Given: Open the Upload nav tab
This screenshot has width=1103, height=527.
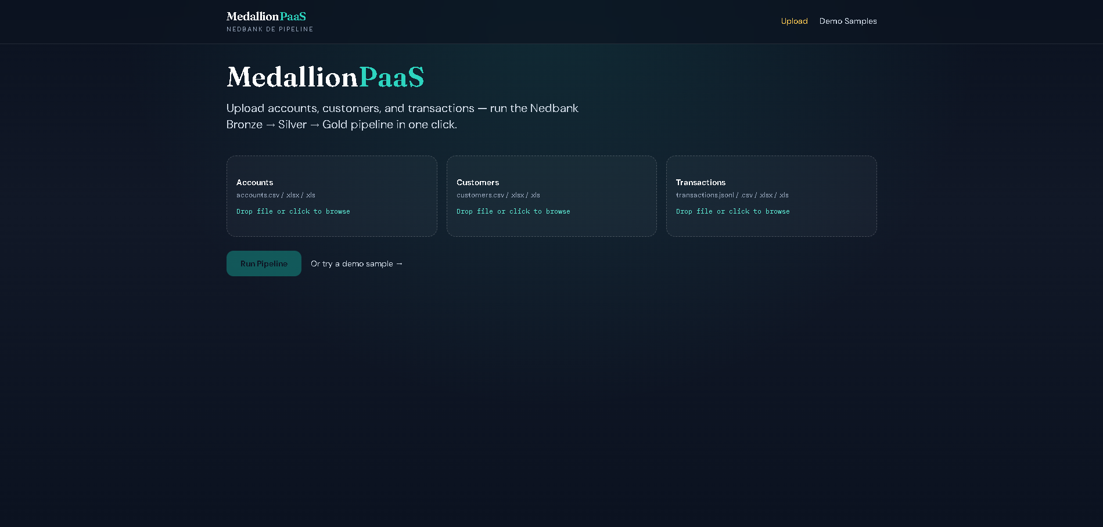Looking at the screenshot, I should pos(794,21).
